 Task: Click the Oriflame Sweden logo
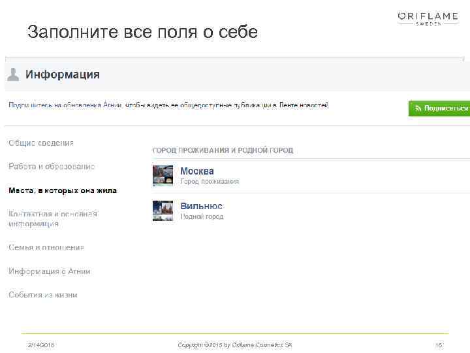pos(428,18)
